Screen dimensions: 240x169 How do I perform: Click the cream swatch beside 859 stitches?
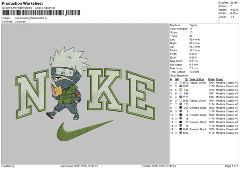(181, 93)
